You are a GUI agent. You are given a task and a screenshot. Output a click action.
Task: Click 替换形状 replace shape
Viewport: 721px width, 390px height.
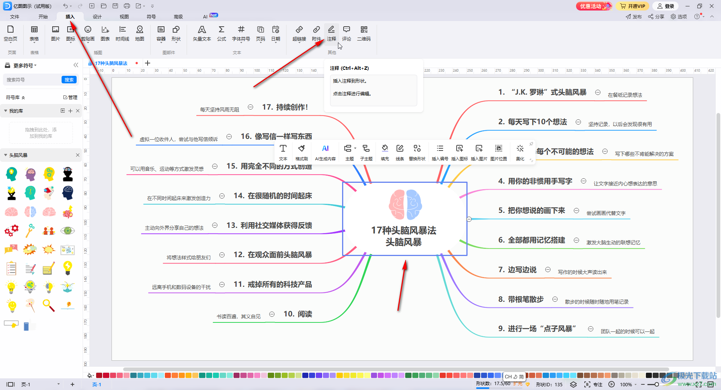click(417, 152)
